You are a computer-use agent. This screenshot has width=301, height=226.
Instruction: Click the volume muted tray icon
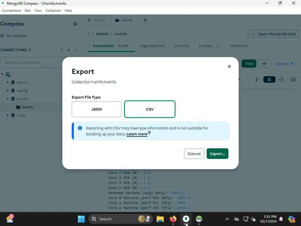tap(253, 219)
